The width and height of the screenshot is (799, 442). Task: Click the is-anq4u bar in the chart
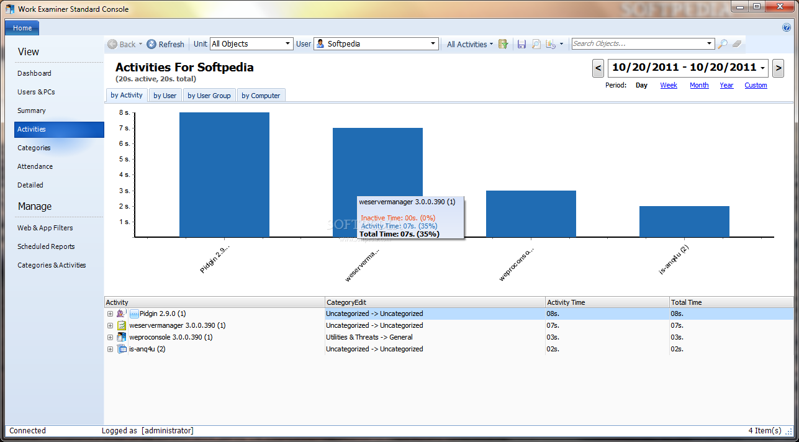[684, 221]
